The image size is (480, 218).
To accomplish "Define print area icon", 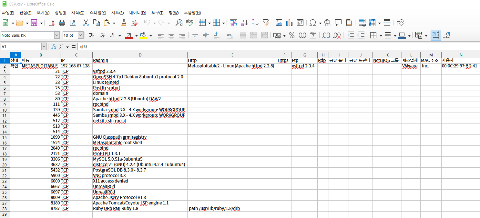I will (362, 23).
